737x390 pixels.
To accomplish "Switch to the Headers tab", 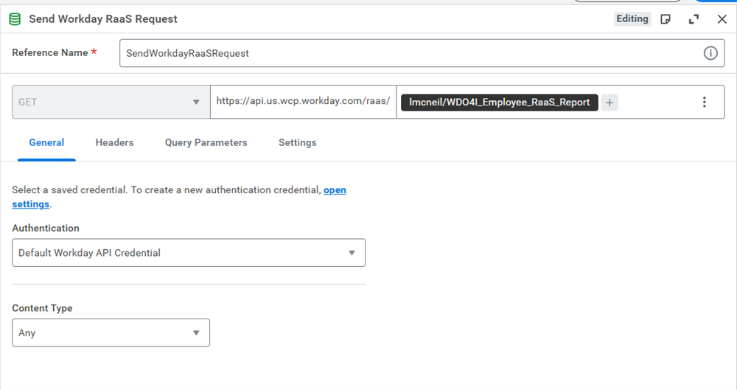I will pos(114,142).
